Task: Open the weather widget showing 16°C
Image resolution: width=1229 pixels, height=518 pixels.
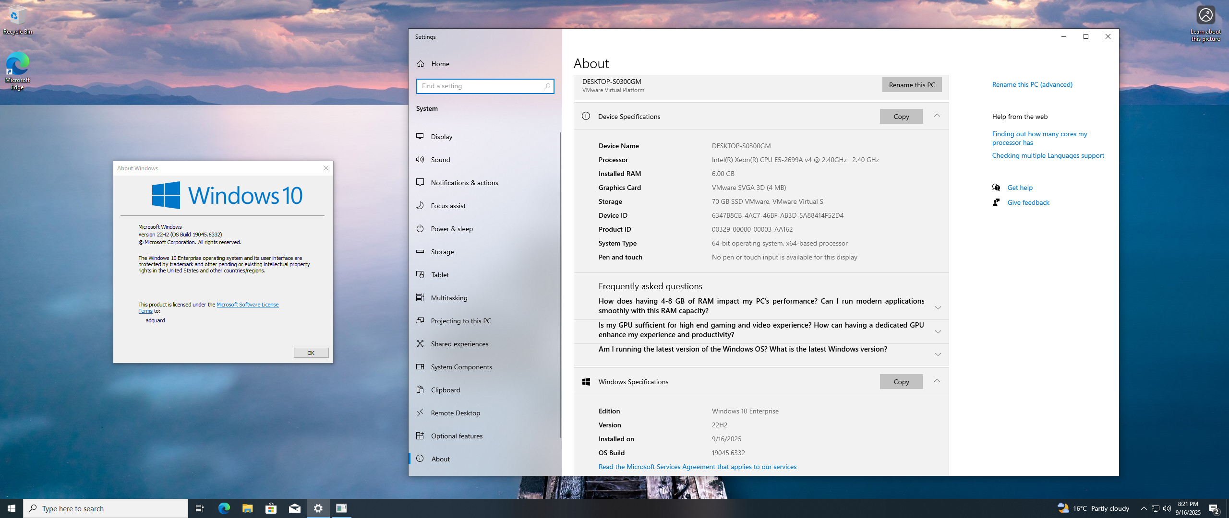Action: coord(1093,508)
